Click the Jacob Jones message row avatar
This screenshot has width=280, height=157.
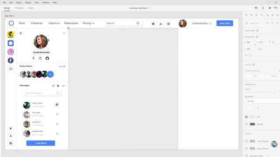27,105
